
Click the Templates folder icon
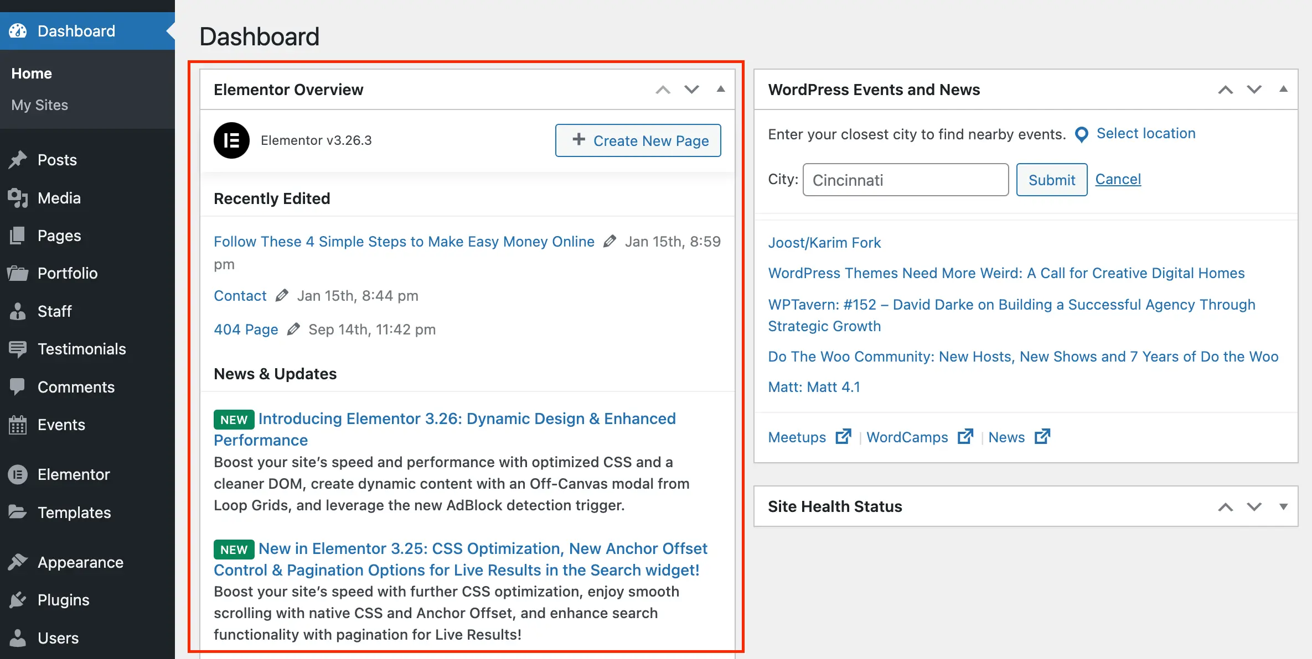(x=18, y=512)
